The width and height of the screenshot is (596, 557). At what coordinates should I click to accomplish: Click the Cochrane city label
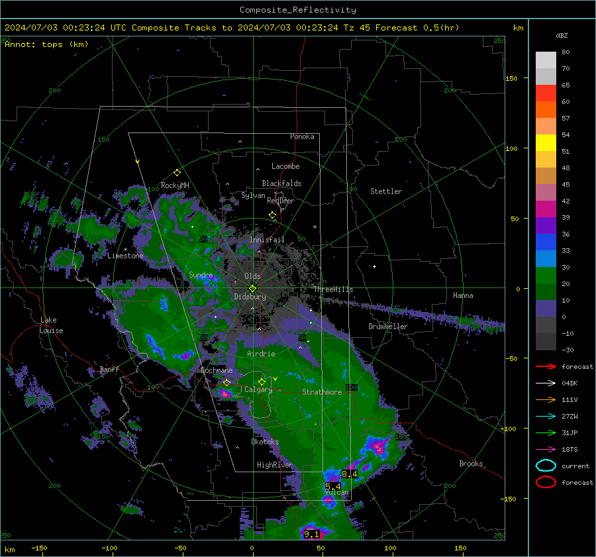(217, 370)
